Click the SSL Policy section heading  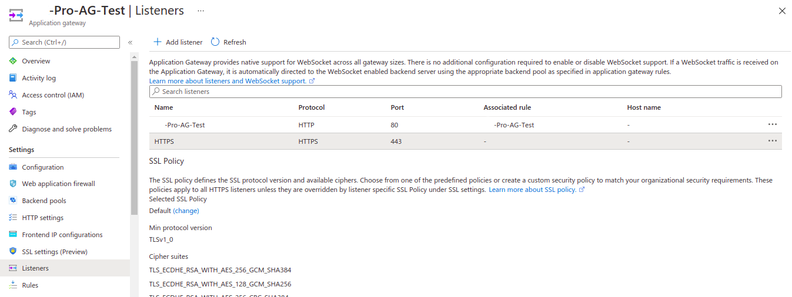point(166,161)
